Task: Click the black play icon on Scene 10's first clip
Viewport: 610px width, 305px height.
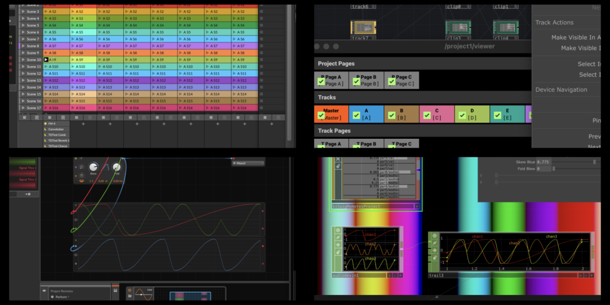Action: tap(46, 60)
